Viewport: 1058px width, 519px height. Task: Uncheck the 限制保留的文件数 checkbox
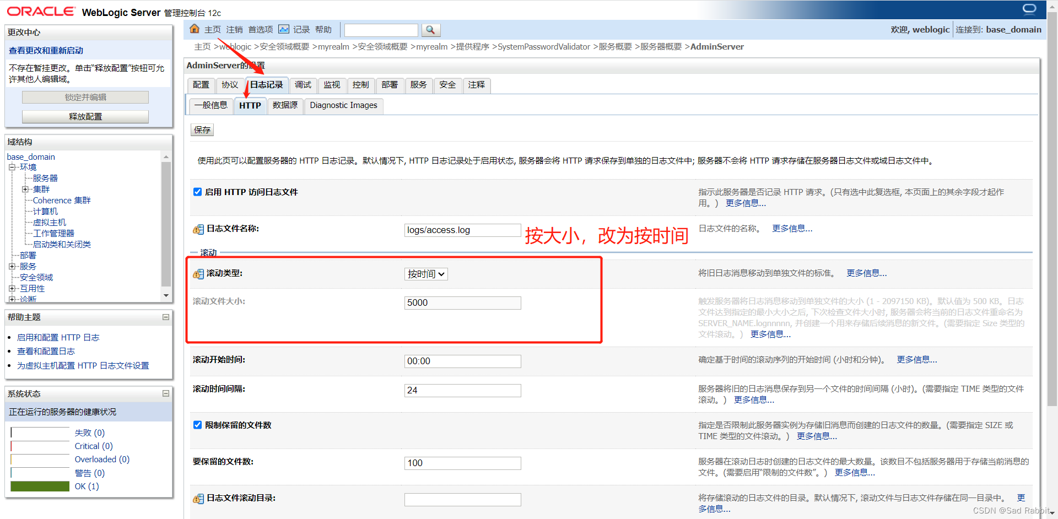point(197,425)
